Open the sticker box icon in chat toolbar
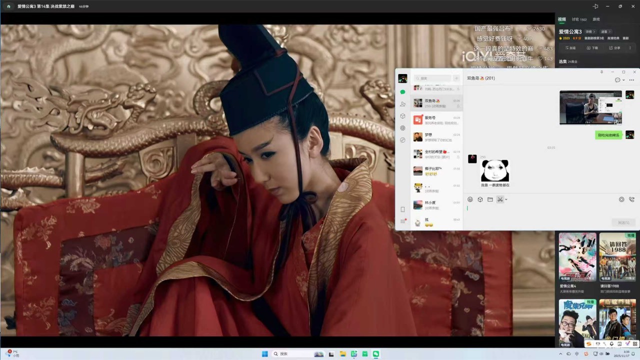This screenshot has width=640, height=360. (x=479, y=199)
